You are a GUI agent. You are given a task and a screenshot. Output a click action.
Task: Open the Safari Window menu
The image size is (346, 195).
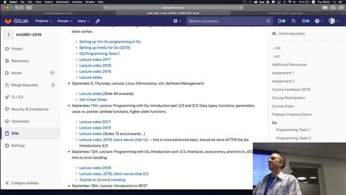pyautogui.click(x=90, y=2)
